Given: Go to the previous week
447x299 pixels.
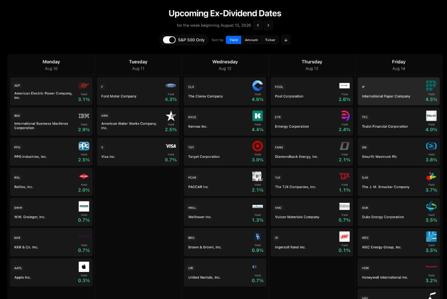Looking at the screenshot, I should tap(258, 25).
